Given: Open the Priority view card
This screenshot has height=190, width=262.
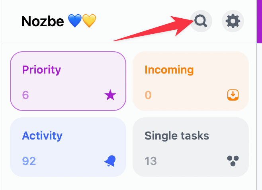Looking at the screenshot, I should pyautogui.click(x=68, y=81).
